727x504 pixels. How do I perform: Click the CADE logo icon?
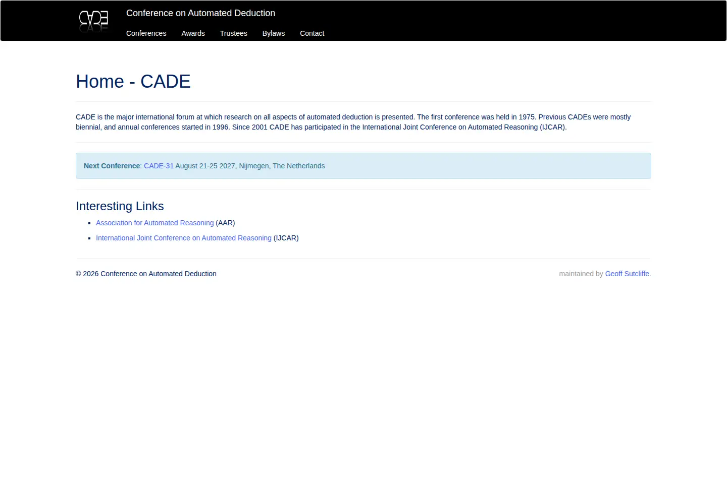point(93,21)
